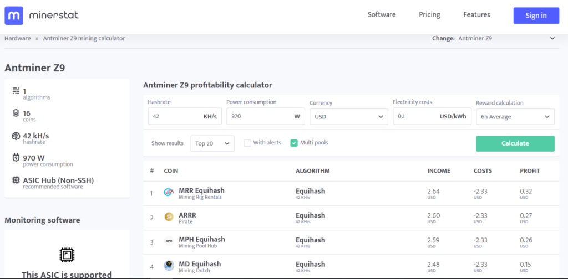Click the Monitoring software heading

(x=42, y=220)
